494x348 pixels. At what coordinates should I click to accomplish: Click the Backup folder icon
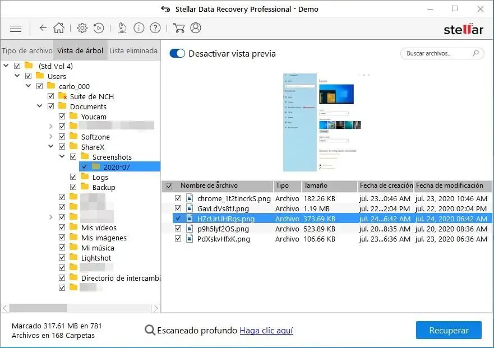pyautogui.click(x=85, y=187)
